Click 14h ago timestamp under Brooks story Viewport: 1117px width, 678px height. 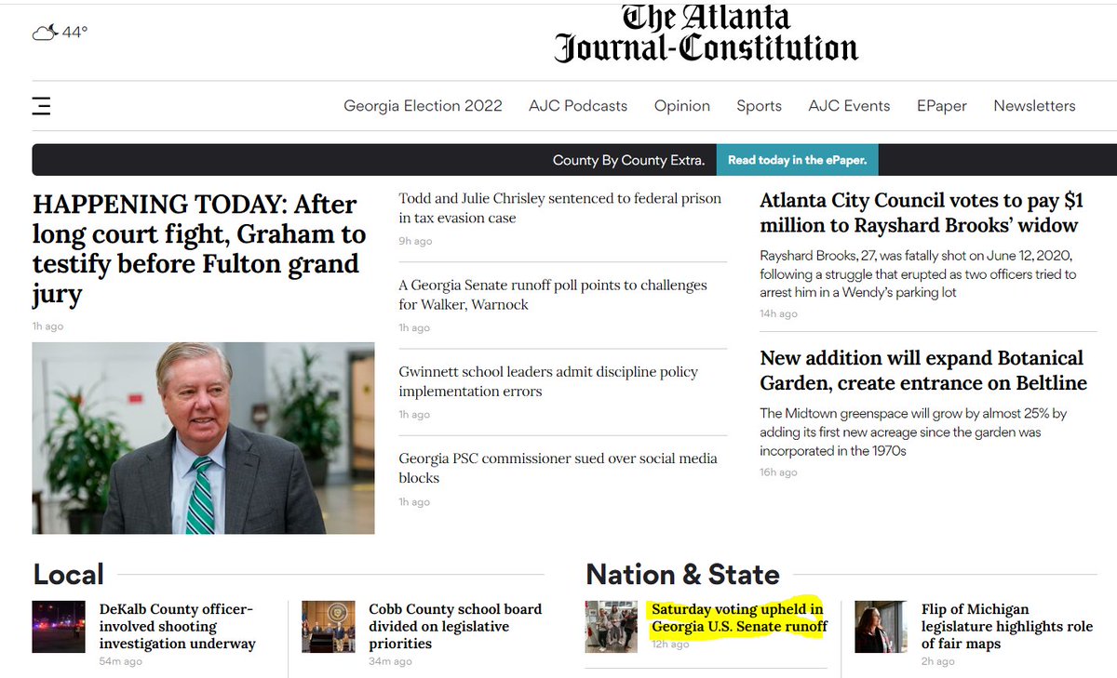click(778, 313)
